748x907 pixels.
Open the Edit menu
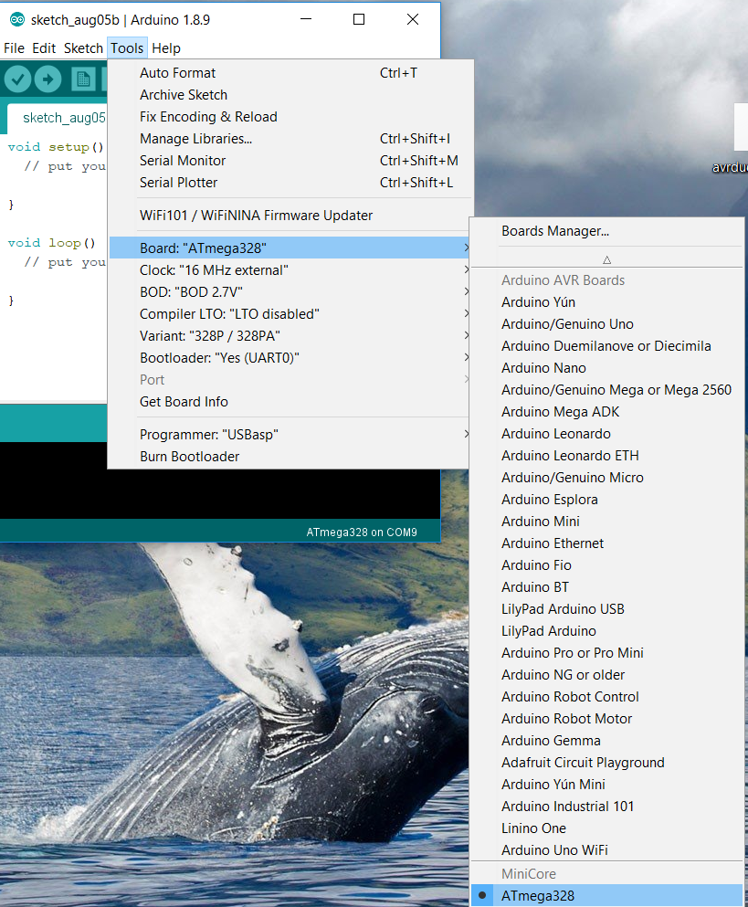[x=44, y=48]
